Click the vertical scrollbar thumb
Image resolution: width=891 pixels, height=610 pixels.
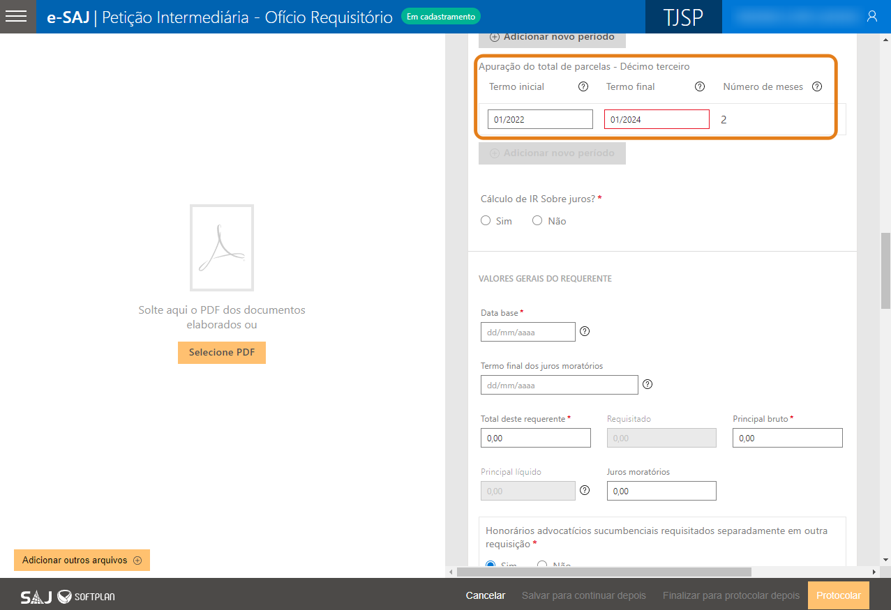[885, 270]
